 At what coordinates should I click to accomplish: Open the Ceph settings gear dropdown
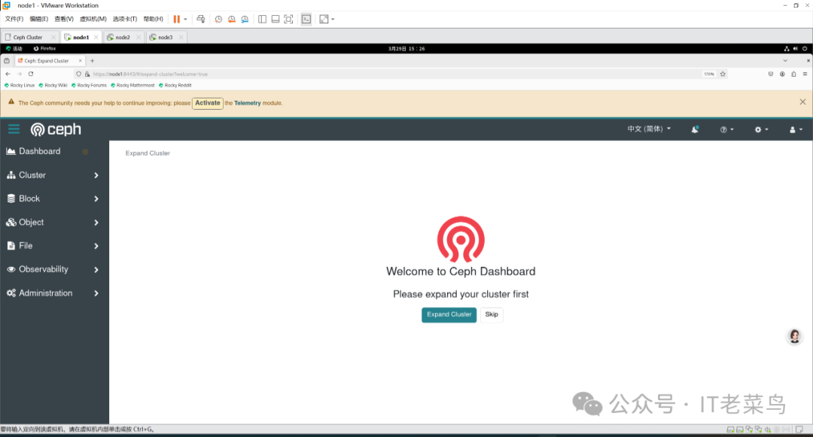tap(761, 129)
